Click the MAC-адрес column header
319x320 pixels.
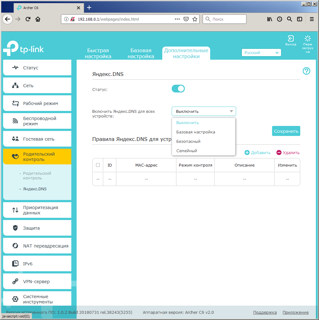146,165
